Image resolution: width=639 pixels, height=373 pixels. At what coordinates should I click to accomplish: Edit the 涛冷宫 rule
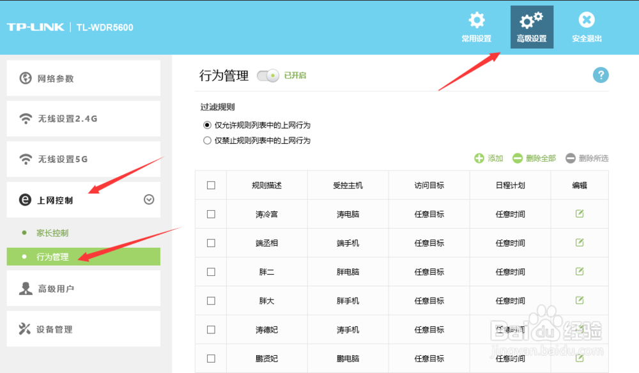(580, 214)
